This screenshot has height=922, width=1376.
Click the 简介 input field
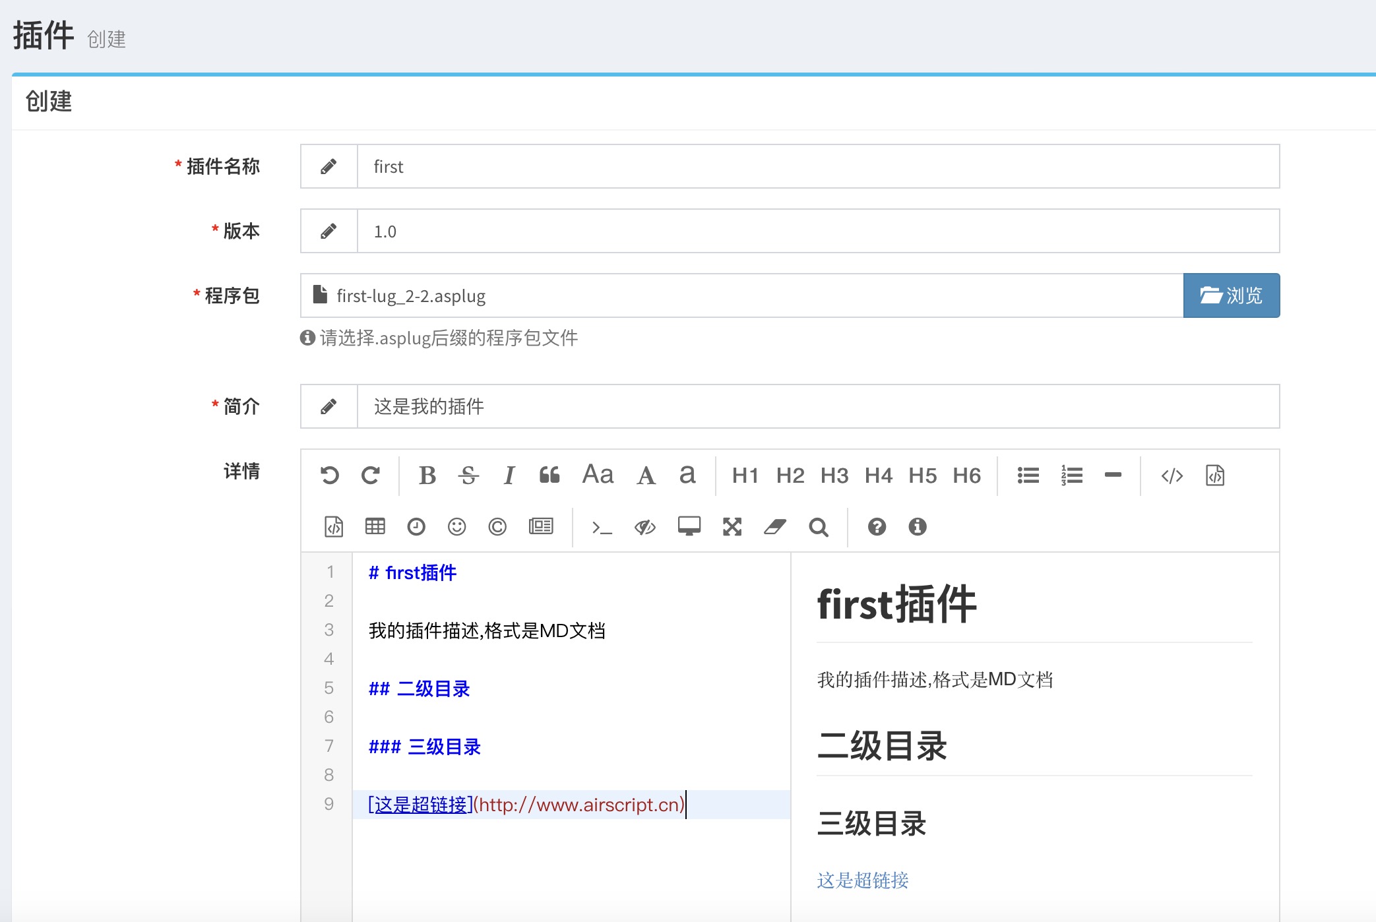coord(818,406)
